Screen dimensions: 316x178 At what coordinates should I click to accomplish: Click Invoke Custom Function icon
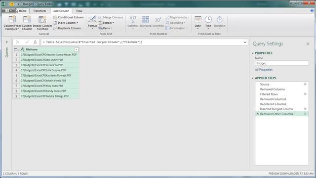[x=42, y=20]
